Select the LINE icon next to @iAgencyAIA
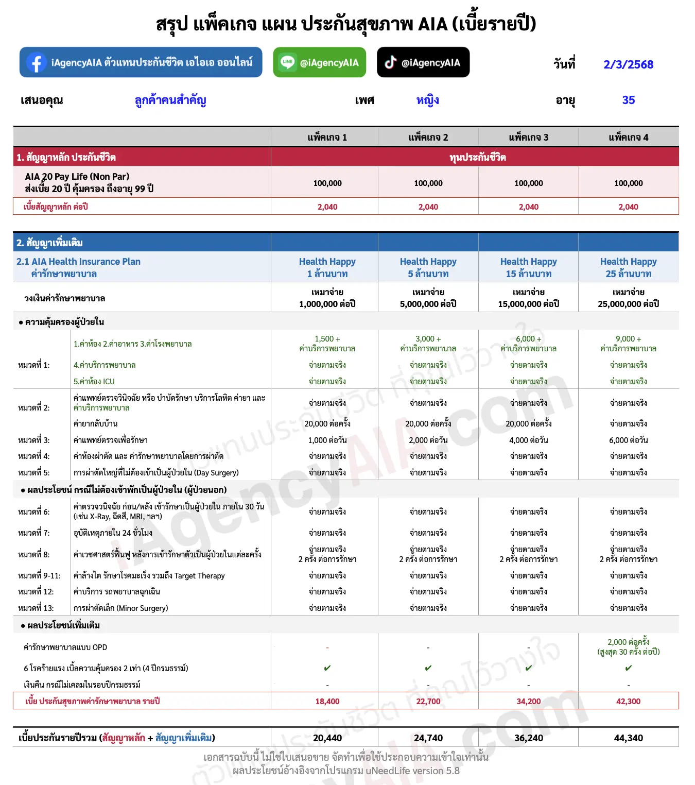This screenshot has width=695, height=785. click(289, 62)
